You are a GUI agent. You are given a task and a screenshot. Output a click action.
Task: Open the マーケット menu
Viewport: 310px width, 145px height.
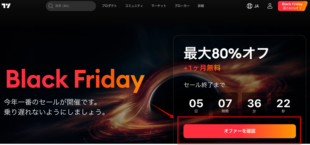point(159,6)
